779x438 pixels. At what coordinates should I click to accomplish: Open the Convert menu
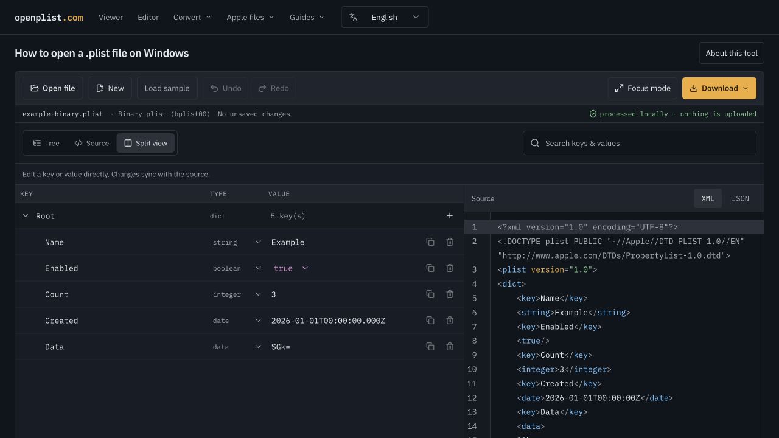pos(192,17)
